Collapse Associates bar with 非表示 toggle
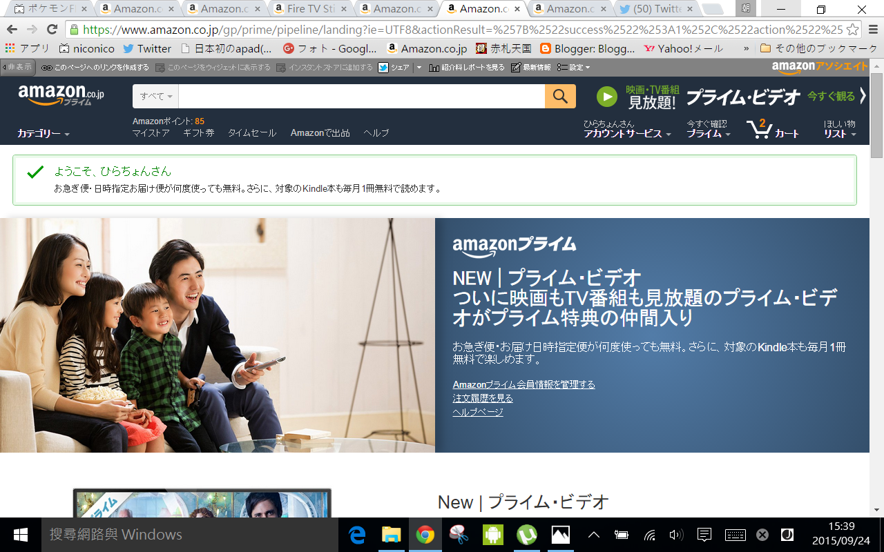 17,67
